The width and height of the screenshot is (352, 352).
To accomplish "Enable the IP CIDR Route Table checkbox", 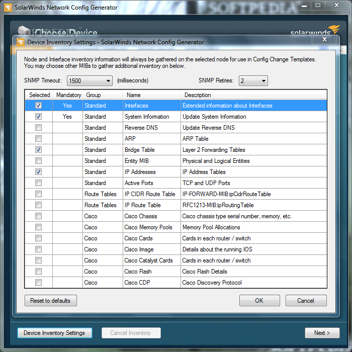I will (38, 194).
